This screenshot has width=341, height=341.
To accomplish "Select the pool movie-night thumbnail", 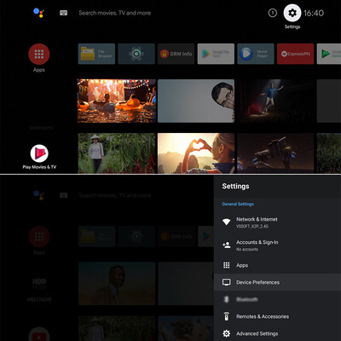I will (x=117, y=101).
